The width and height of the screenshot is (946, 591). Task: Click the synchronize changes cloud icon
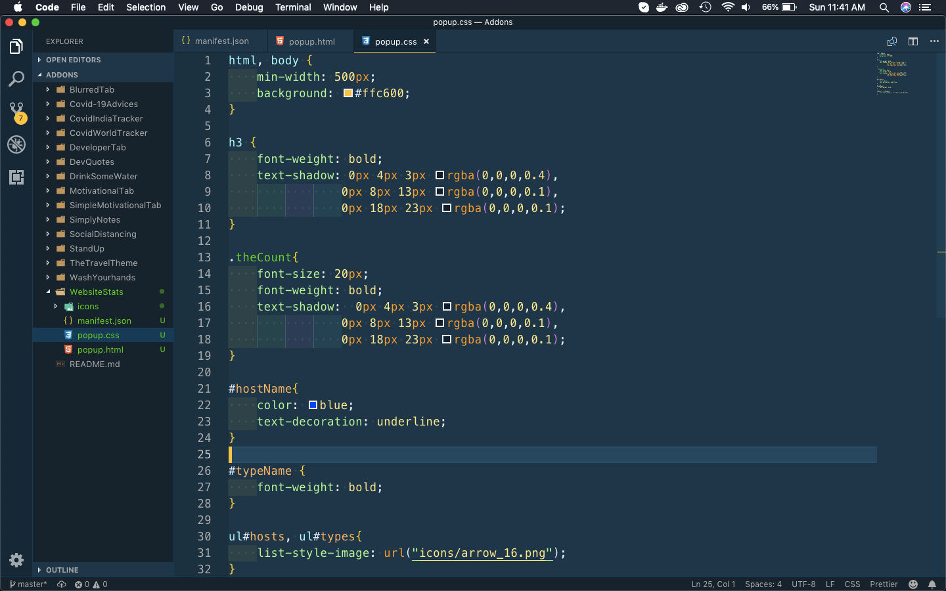click(x=62, y=584)
